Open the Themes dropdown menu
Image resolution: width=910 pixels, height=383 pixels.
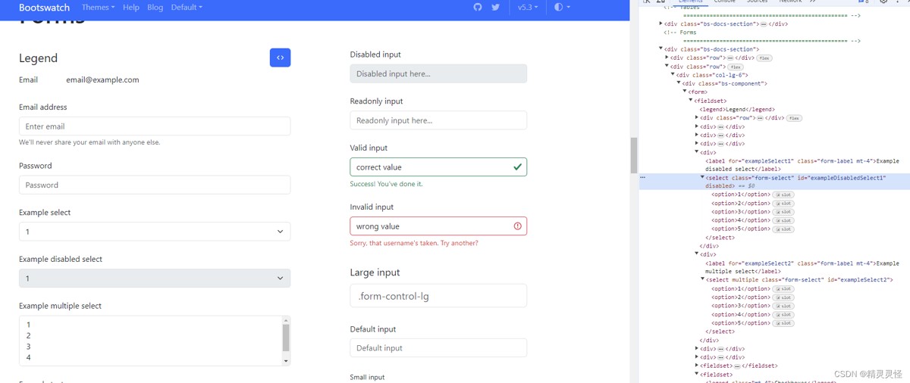[x=98, y=8]
